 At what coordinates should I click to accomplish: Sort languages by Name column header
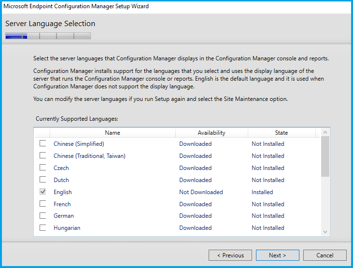point(113,133)
